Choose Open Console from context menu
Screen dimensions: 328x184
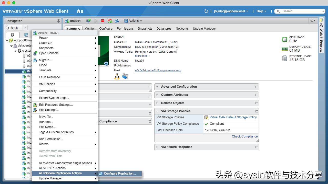coord(65,53)
